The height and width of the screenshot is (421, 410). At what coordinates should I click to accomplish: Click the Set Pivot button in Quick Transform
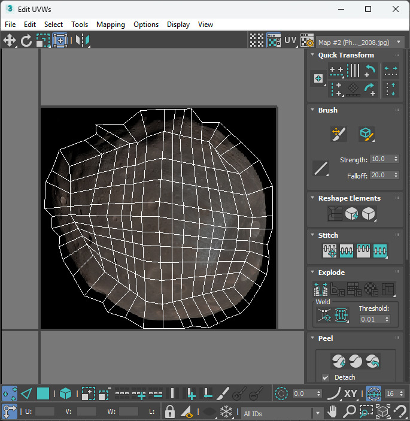[318, 78]
